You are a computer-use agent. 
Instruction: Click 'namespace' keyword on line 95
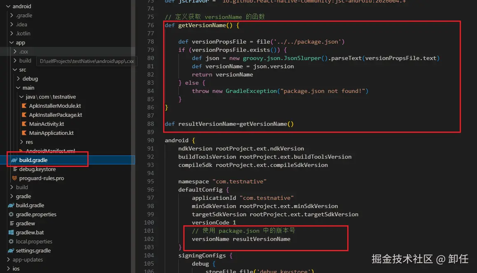pos(194,181)
